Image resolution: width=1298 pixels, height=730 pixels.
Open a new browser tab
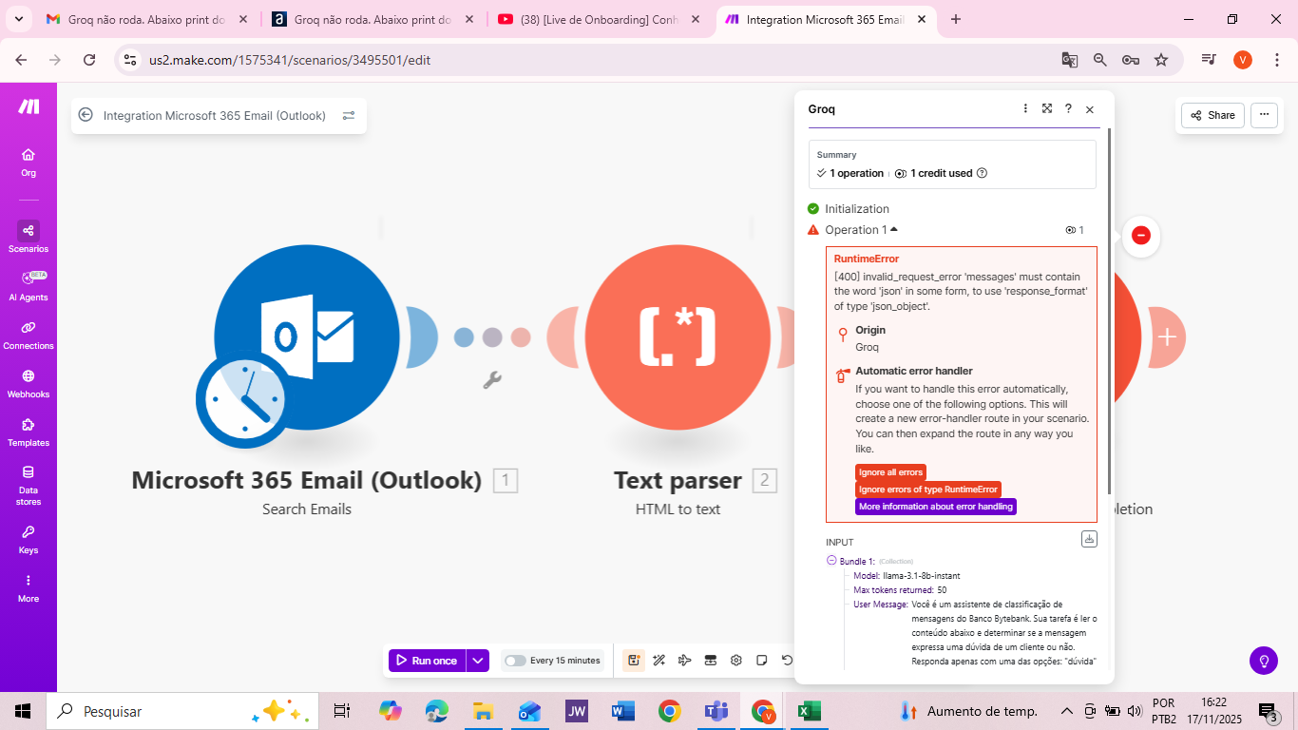pyautogui.click(x=956, y=19)
